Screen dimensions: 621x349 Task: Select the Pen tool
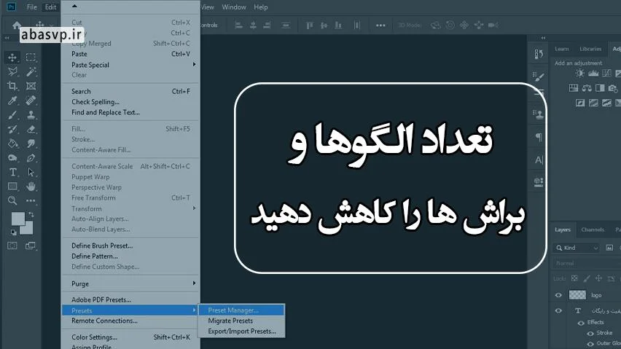tap(31, 158)
